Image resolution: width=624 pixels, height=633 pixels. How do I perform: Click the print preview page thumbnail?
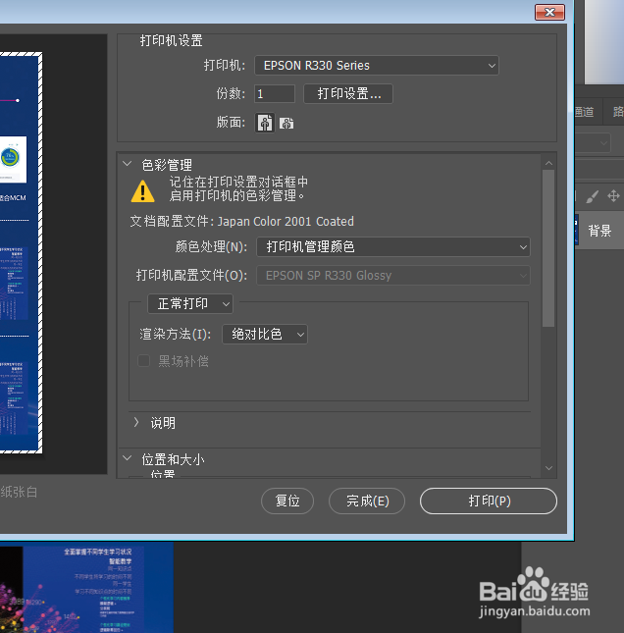pos(21,253)
